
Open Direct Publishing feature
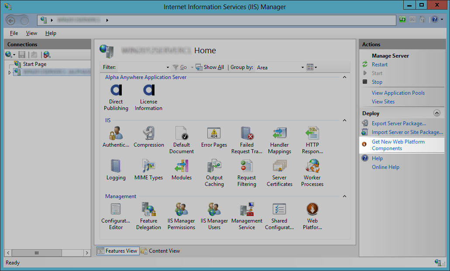tap(116, 97)
